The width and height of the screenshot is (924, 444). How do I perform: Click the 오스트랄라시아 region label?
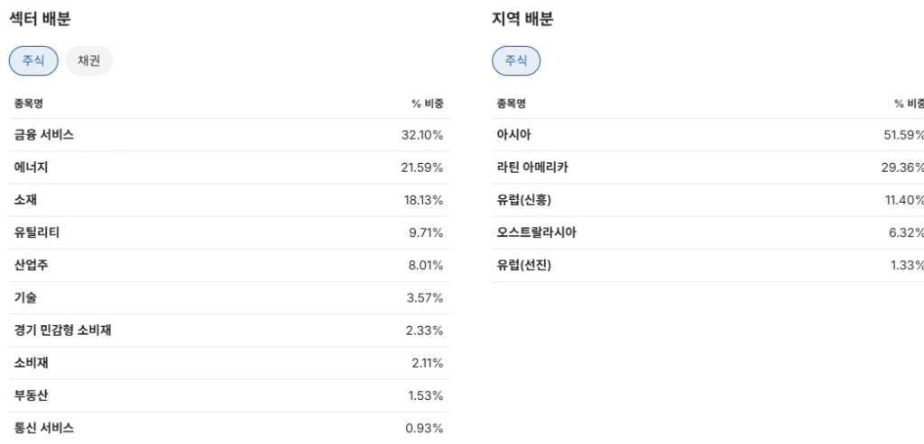[x=536, y=232]
